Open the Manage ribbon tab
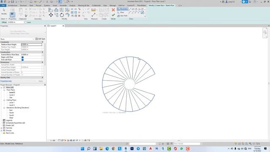 pyautogui.click(x=113, y=5)
